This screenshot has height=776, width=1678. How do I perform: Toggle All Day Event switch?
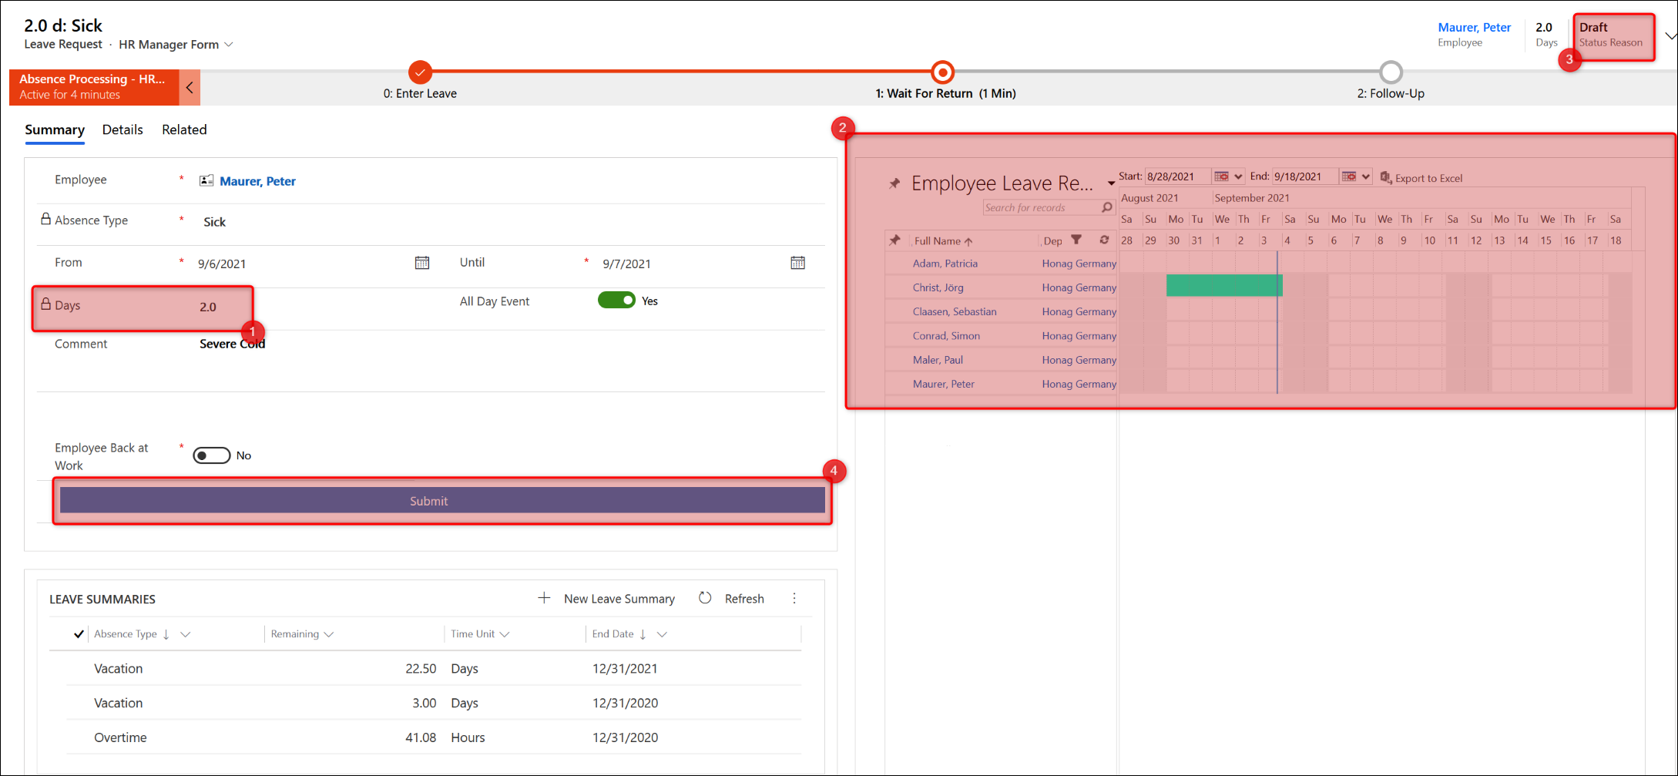pyautogui.click(x=616, y=301)
